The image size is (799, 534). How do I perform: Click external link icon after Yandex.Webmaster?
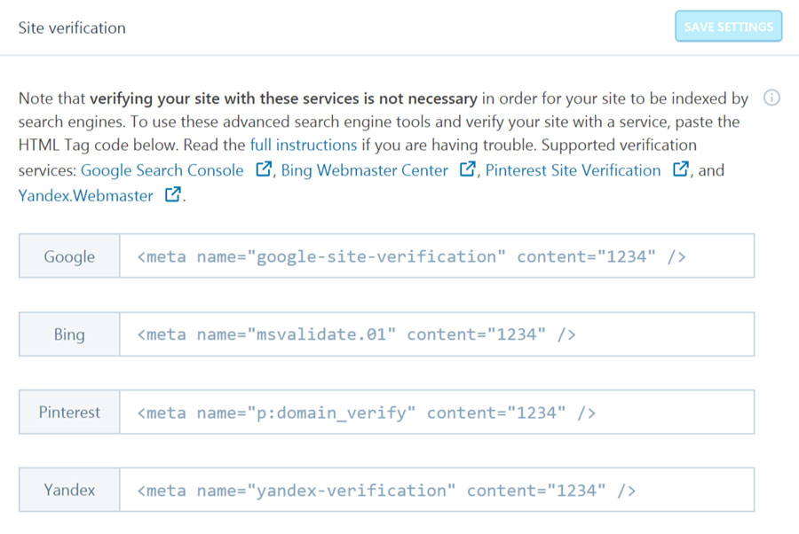pyautogui.click(x=173, y=194)
